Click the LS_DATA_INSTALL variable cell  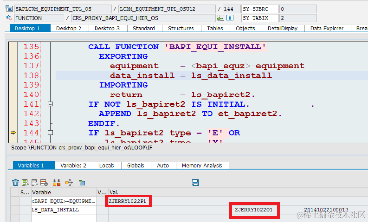(x=64, y=210)
